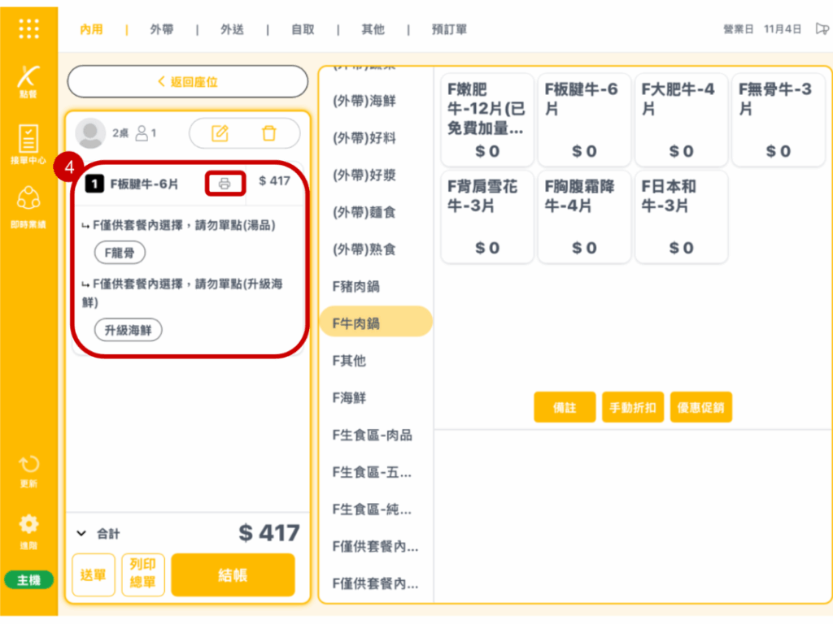The width and height of the screenshot is (833, 624).
Task: Select the 點餐 ordering icon in sidebar
Action: click(28, 80)
